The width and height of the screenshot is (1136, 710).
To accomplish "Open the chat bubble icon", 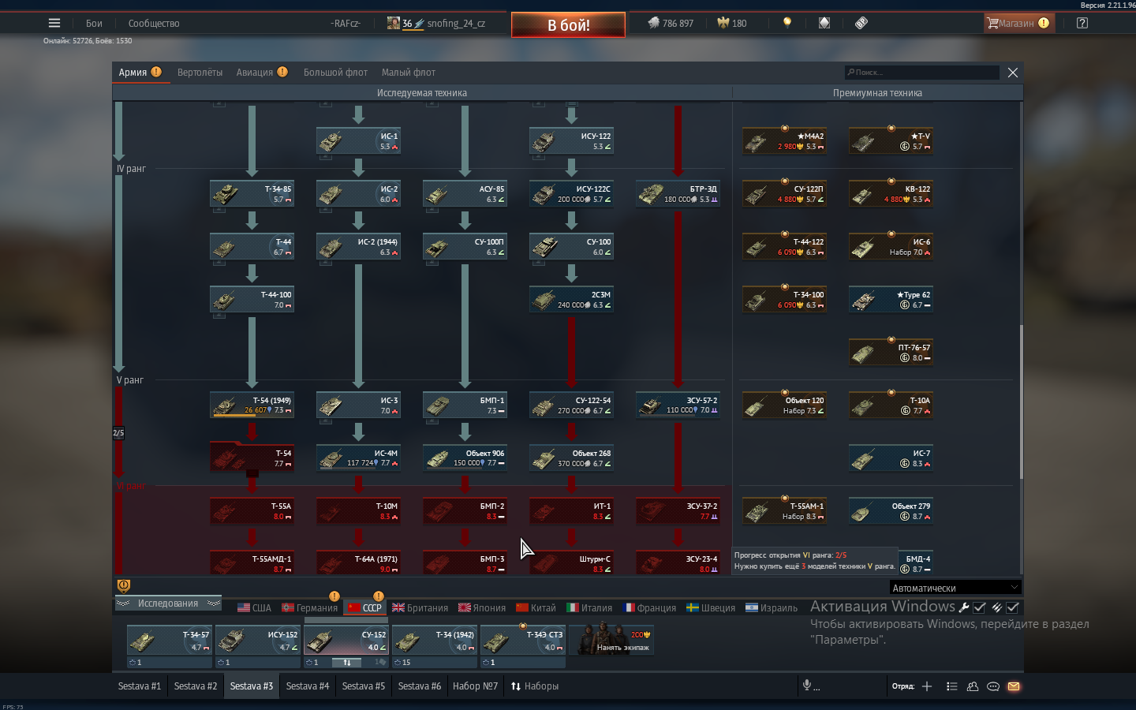I will pyautogui.click(x=993, y=686).
